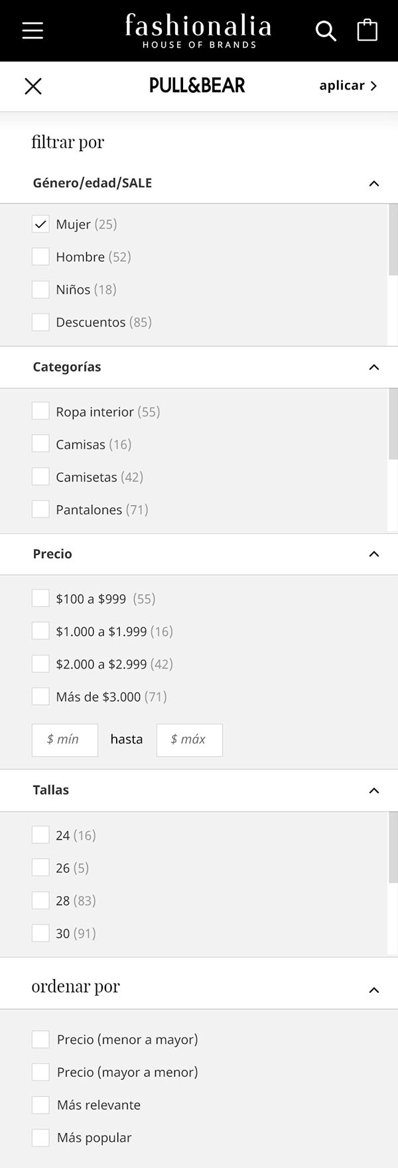Open the hamburger menu icon
The image size is (398, 1168).
33,31
